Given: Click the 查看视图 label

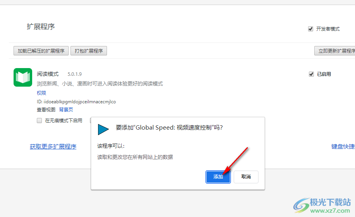Looking at the screenshot, I should [x=46, y=109].
